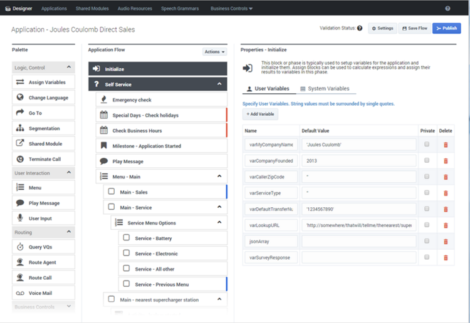The image size is (470, 323).
Task: Delete the varSurveyResponse variable
Action: 446,258
